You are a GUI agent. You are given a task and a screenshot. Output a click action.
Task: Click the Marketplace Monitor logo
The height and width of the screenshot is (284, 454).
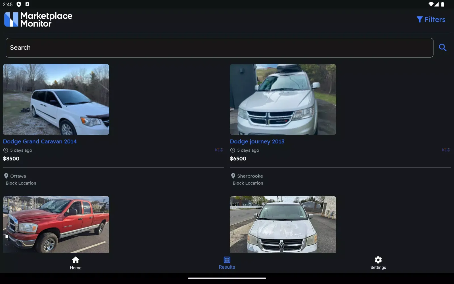click(38, 19)
